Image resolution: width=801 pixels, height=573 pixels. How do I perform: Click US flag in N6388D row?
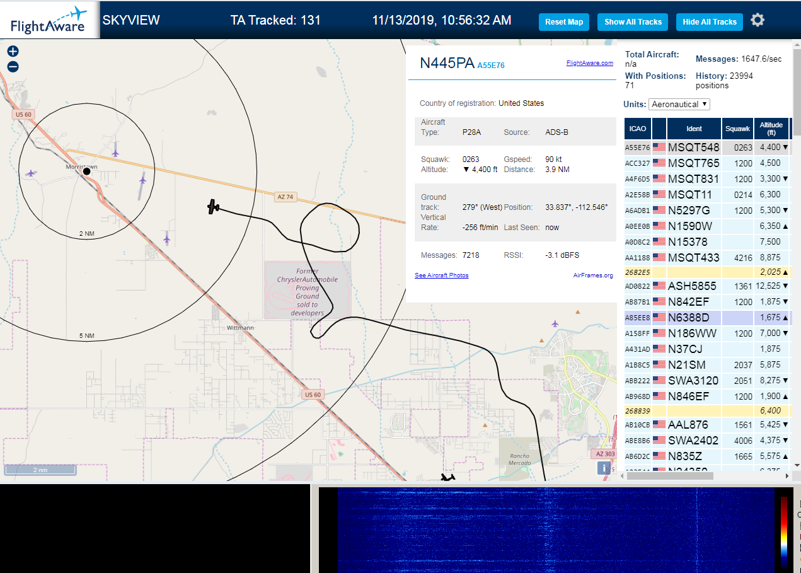[x=659, y=318]
